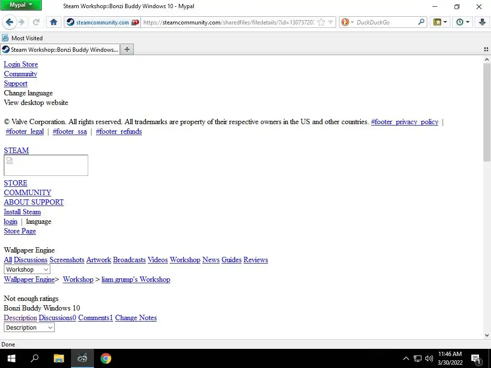Click the search magnifier icon in search box
Viewport: 491px width, 368px height.
[421, 22]
